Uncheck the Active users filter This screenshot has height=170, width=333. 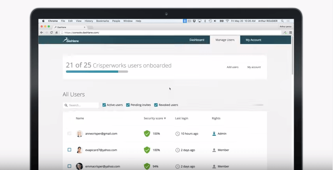tap(104, 105)
